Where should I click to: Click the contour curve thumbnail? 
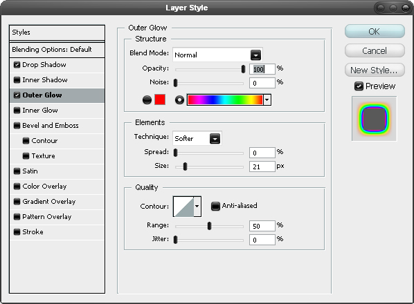point(183,207)
